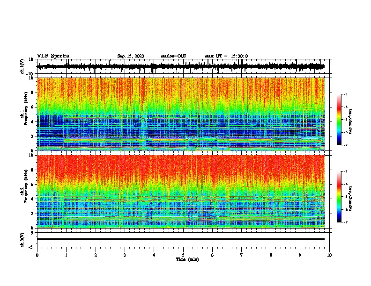Click the "-5" tick on ch.3(V) axis
Screen dimensions: 371x286
(x=31, y=247)
